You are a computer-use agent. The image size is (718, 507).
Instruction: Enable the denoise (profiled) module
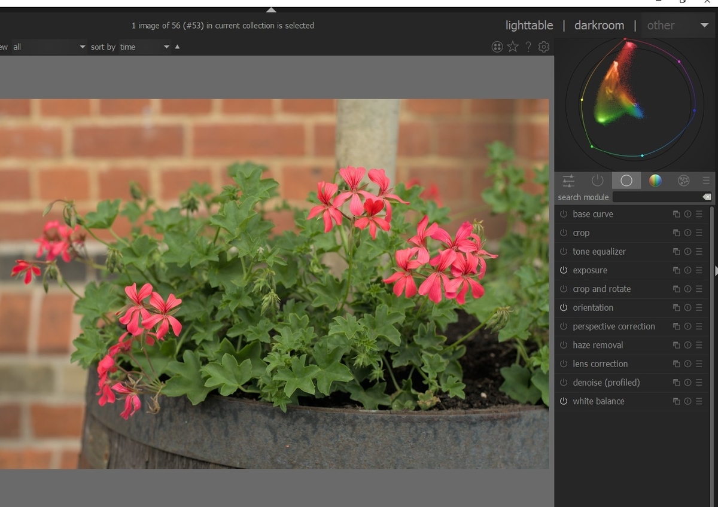[563, 383]
